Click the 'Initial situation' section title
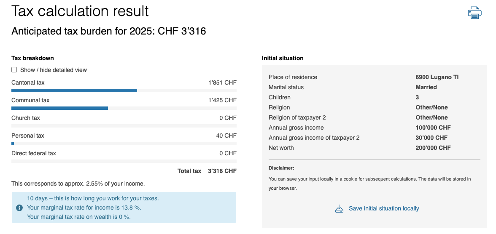Viewport: 496px width, 234px height. [283, 58]
